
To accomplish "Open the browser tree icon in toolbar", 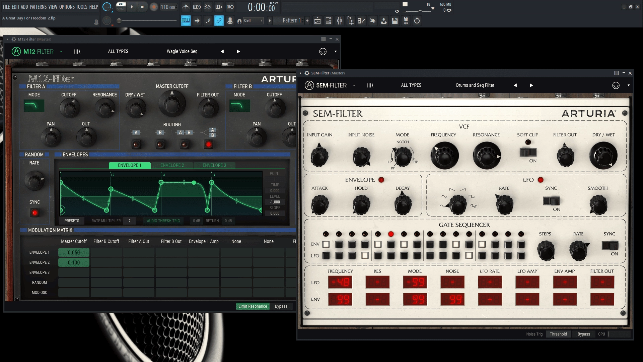I will (350, 21).
